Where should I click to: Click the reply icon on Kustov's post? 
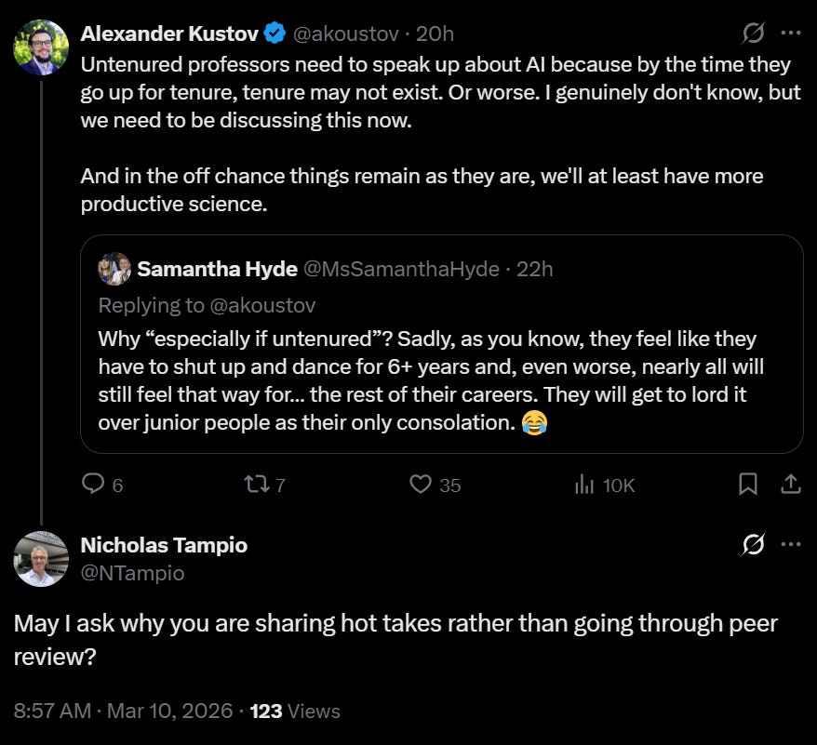pos(94,484)
